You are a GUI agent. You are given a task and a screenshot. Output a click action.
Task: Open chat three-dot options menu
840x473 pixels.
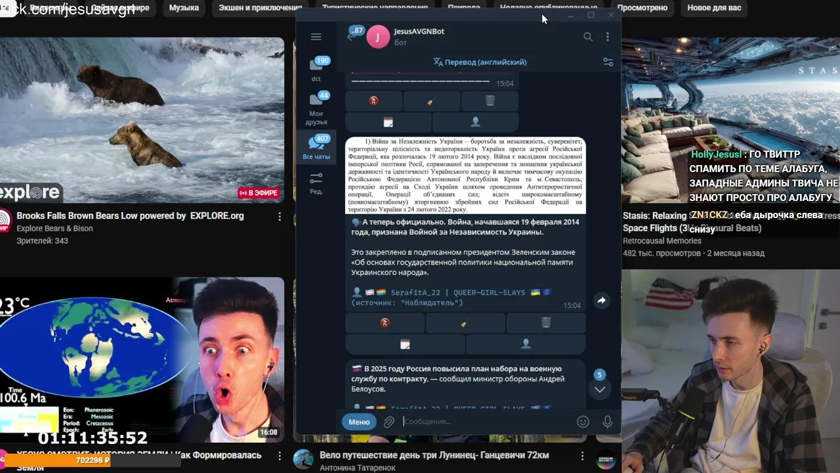pyautogui.click(x=608, y=37)
